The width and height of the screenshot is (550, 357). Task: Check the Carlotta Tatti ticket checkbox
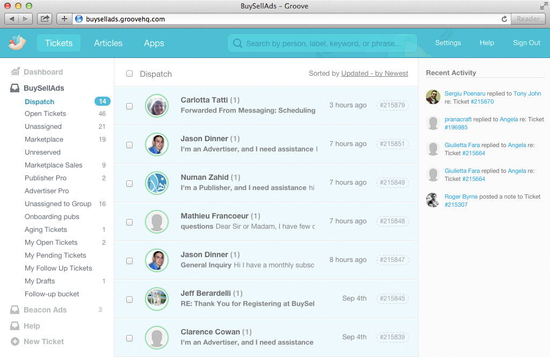[x=129, y=106]
